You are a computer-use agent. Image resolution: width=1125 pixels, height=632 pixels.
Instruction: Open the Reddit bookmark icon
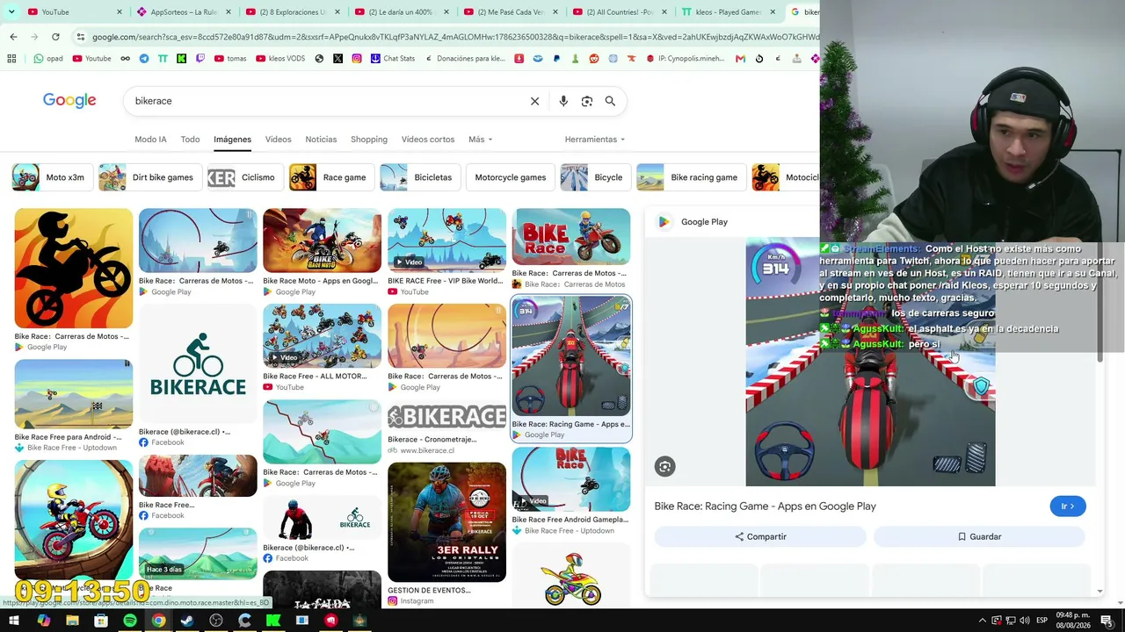594,59
